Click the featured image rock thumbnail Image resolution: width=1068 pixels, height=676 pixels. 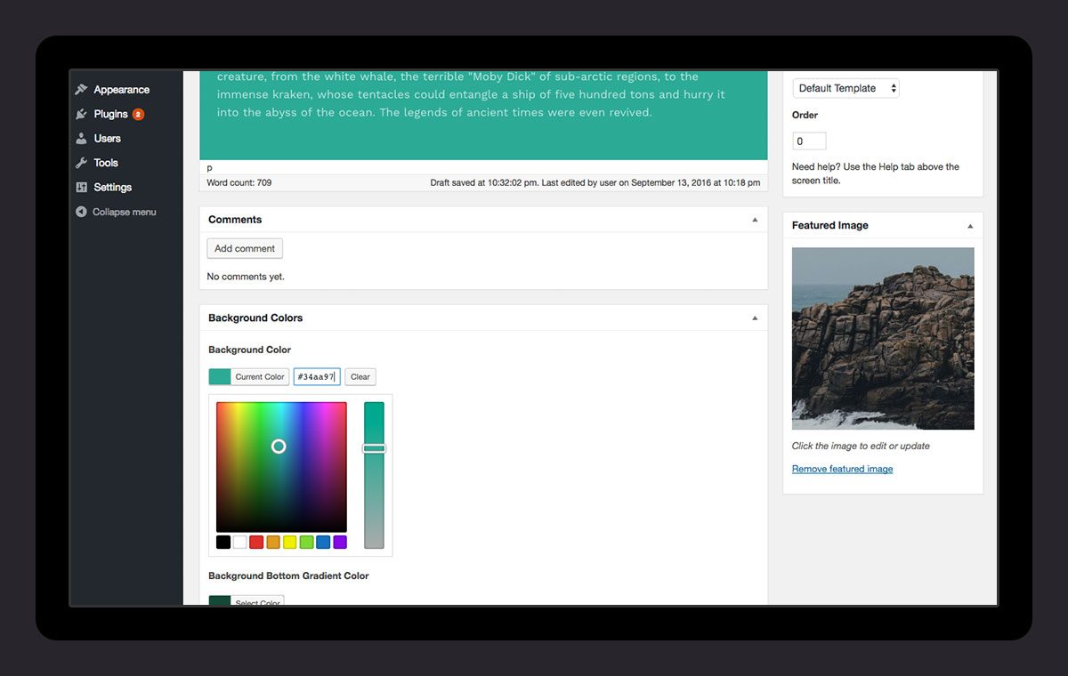tap(883, 338)
